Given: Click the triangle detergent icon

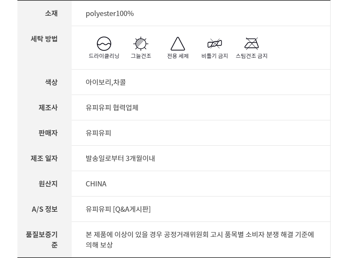Looking at the screenshot, I should [177, 44].
